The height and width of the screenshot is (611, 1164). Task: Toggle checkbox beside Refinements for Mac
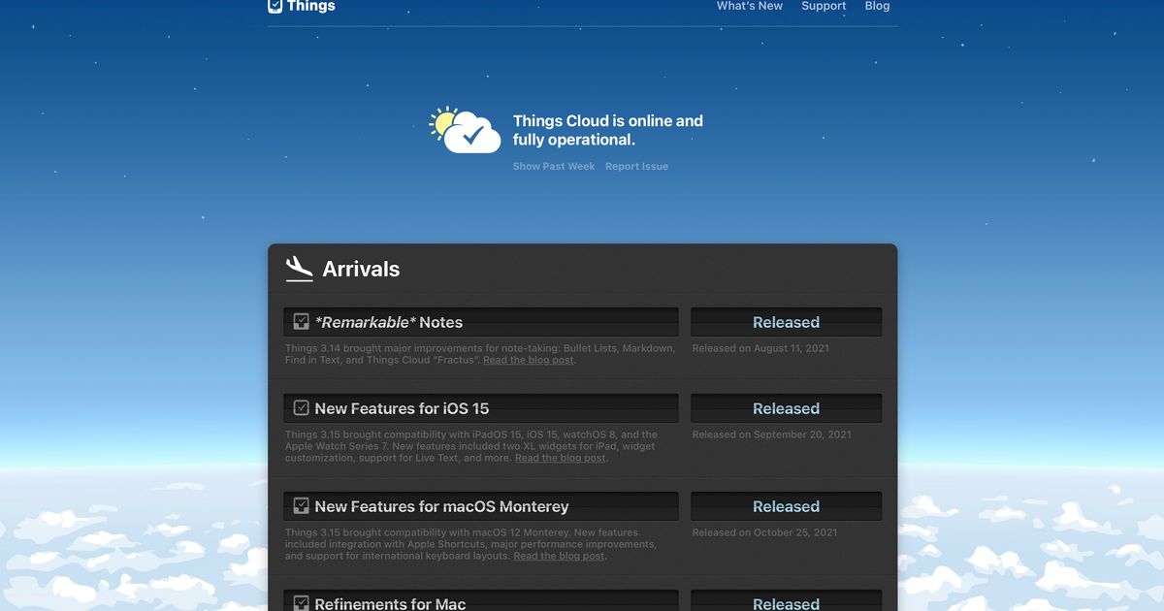302,603
